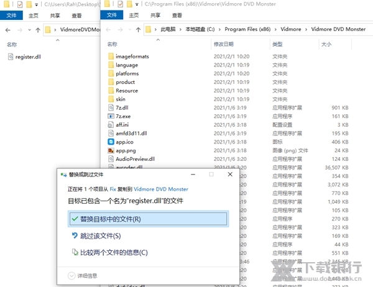Click properties icon in right window title bar
Screen dimensions: 373x287
coord(121,4)
